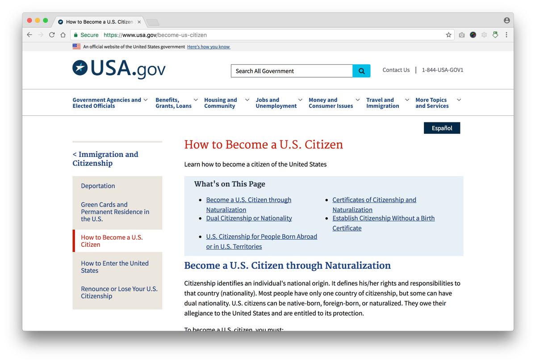Jump to Dual Citizenship or Nationality
Screen dimensions: 536x363
point(249,218)
